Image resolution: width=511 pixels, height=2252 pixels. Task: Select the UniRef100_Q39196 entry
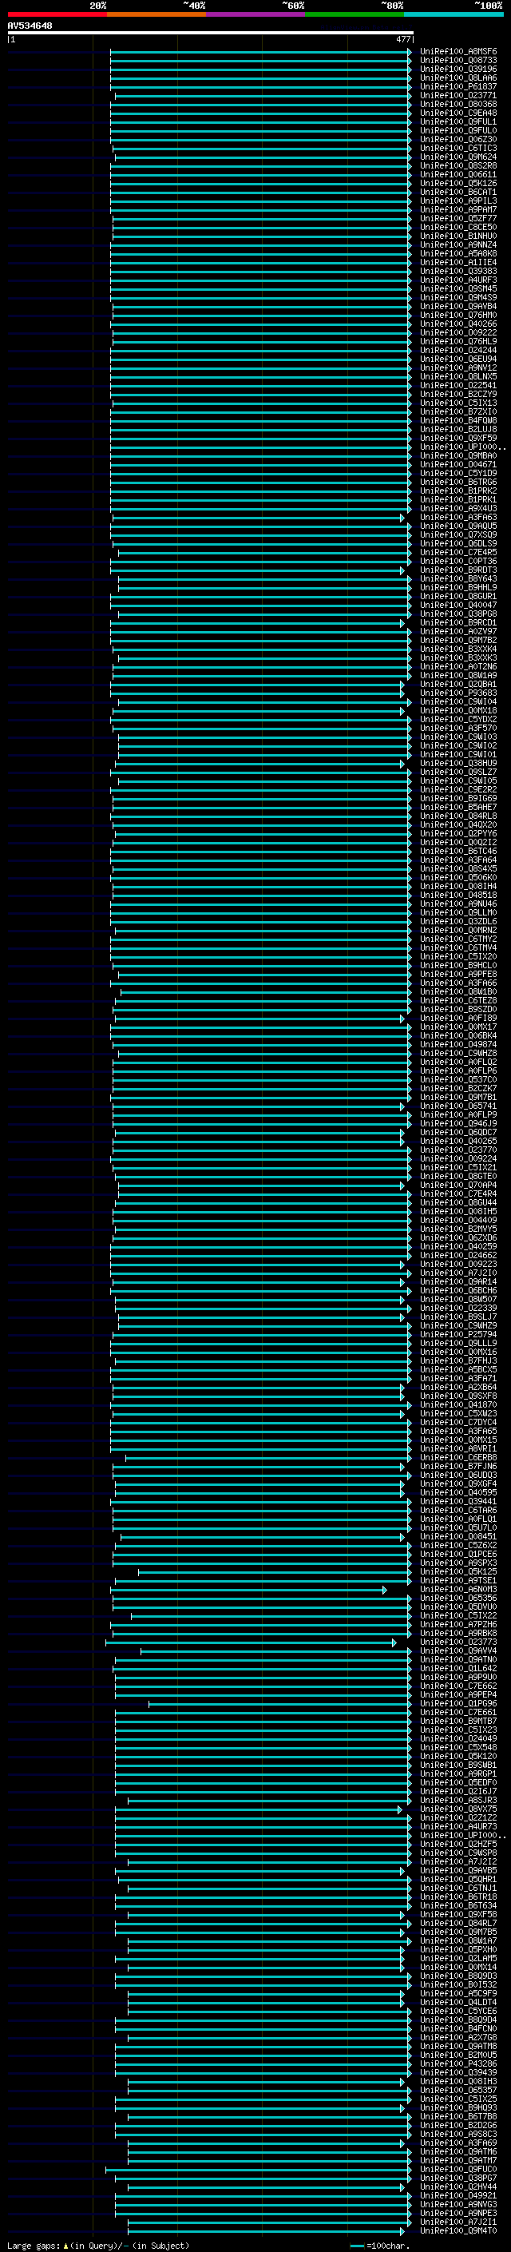click(458, 69)
